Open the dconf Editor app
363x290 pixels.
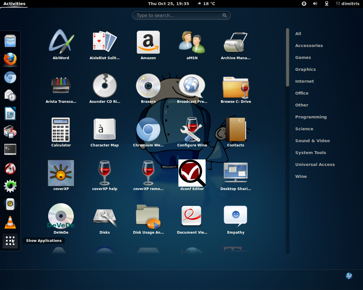(x=192, y=173)
